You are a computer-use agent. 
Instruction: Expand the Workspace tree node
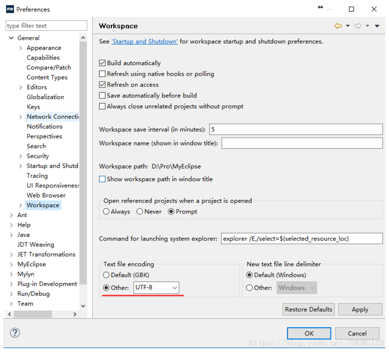click(x=21, y=205)
